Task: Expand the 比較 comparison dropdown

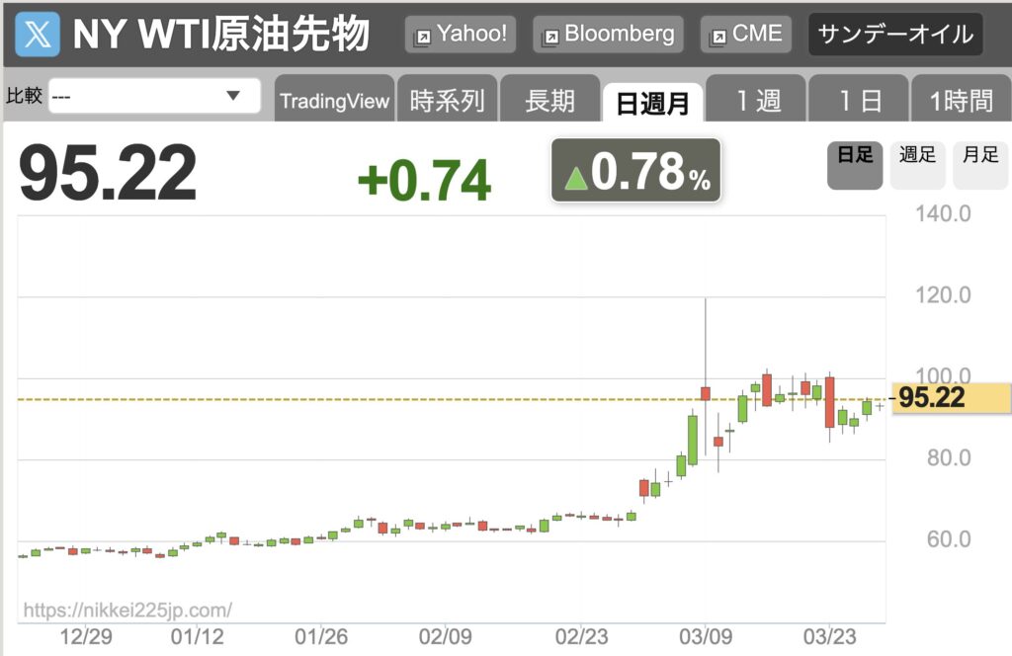Action: point(154,96)
